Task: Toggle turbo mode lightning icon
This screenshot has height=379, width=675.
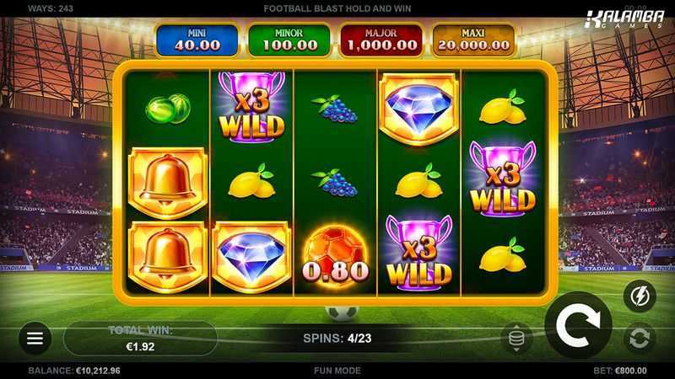Action: pos(640,296)
